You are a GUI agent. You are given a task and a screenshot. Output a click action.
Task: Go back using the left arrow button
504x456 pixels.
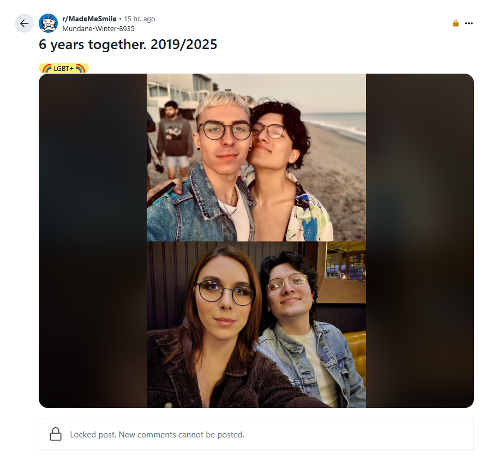[x=24, y=23]
